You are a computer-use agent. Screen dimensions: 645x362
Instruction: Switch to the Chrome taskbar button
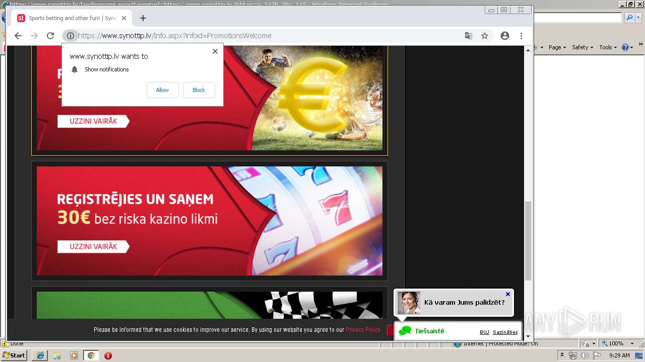click(x=91, y=355)
